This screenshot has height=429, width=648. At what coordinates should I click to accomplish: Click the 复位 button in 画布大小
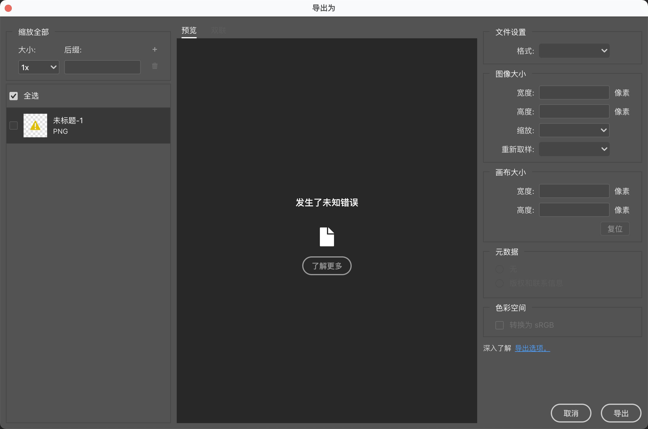pos(615,229)
